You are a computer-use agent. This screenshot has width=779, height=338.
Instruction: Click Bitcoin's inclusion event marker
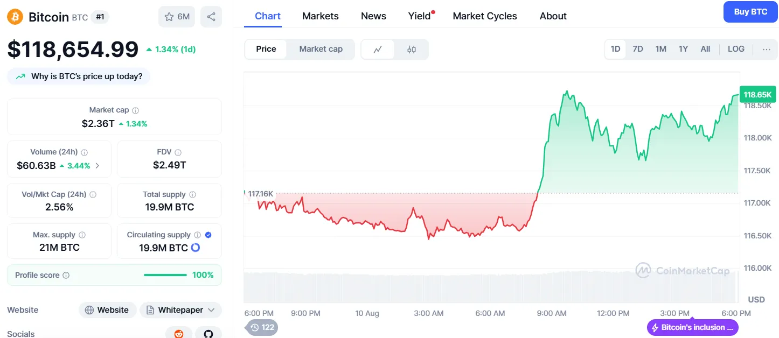click(692, 327)
